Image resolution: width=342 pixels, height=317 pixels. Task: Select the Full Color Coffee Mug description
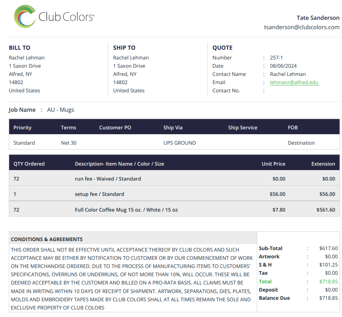tap(126, 210)
